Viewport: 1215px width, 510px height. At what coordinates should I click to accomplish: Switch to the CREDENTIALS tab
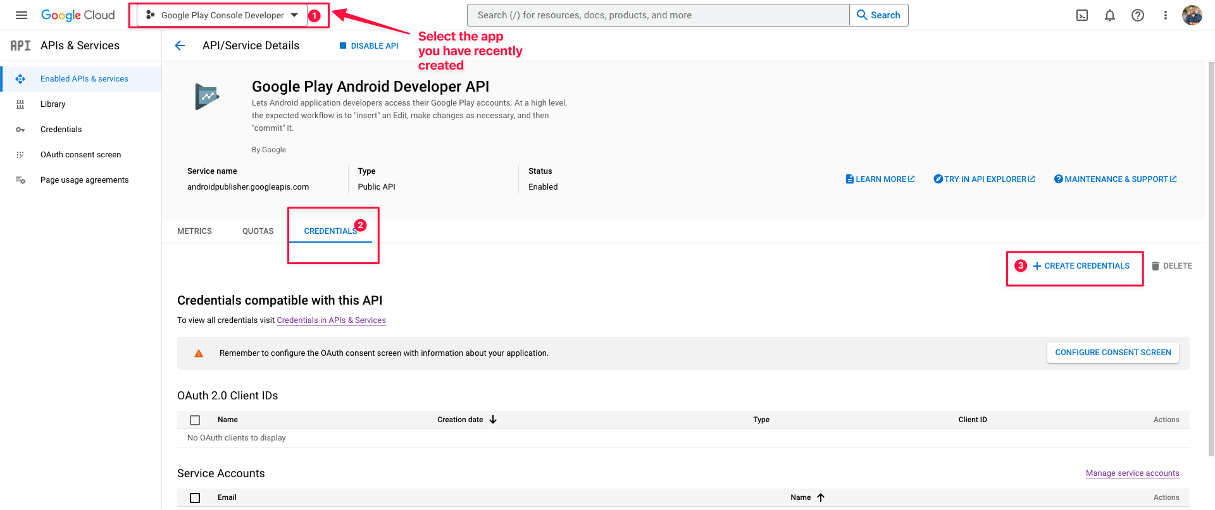tap(330, 231)
